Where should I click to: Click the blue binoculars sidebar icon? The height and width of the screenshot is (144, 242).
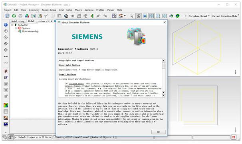click(6, 124)
